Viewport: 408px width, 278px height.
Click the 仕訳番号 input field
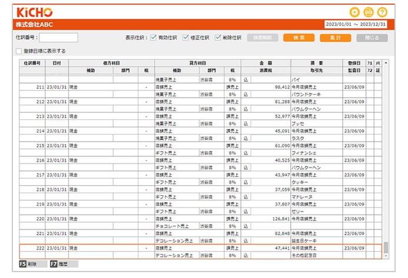pos(58,38)
